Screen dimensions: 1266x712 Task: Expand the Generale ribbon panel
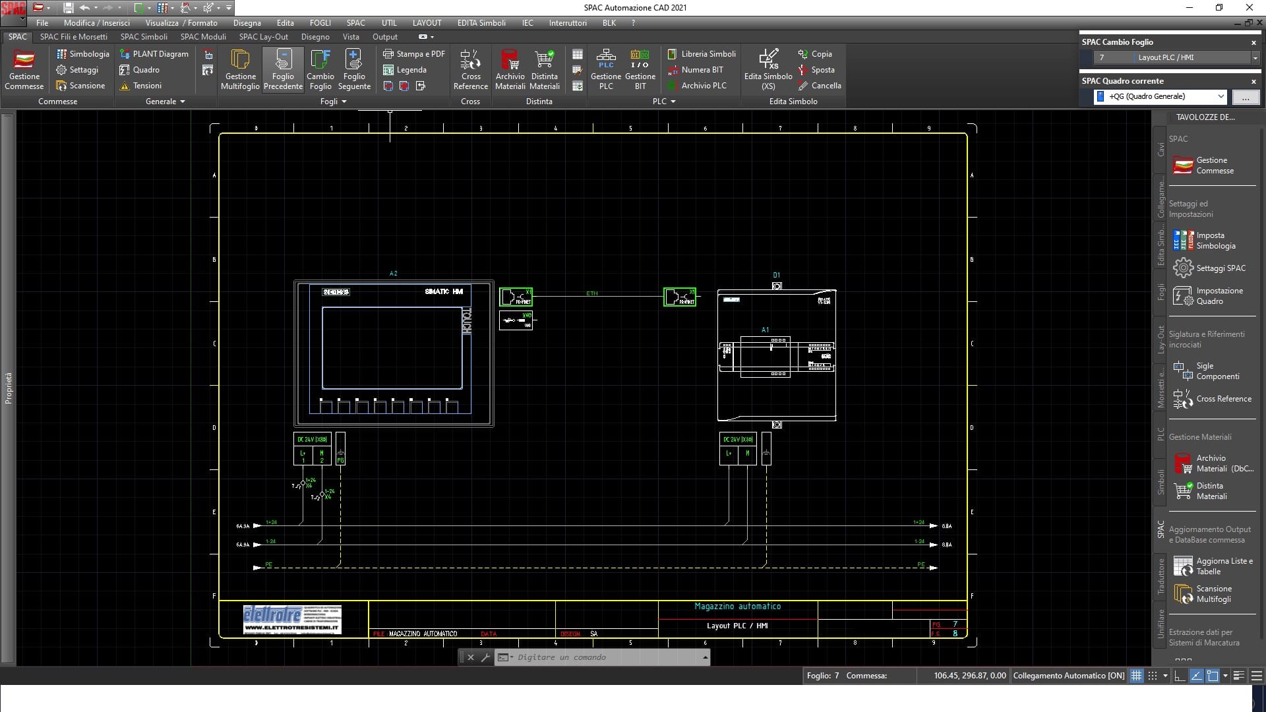point(165,102)
